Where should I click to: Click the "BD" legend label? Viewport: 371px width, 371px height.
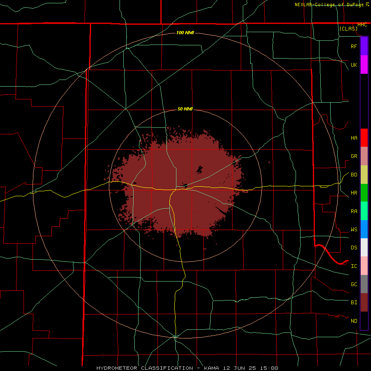(x=354, y=175)
